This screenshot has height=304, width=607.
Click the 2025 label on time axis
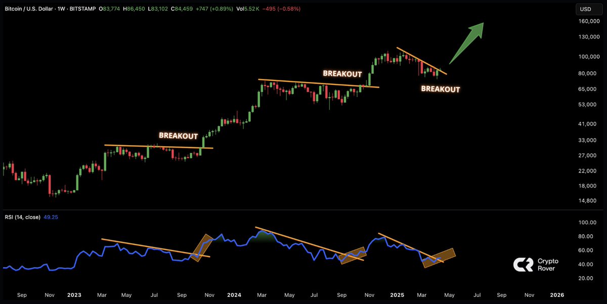click(x=396, y=295)
